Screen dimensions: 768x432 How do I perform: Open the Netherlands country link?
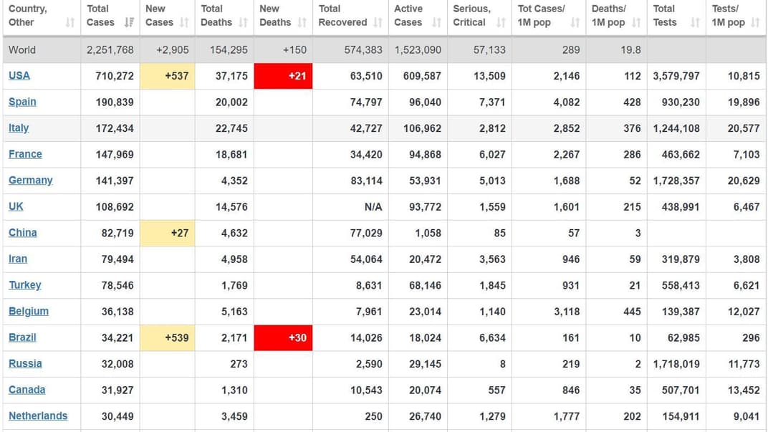coord(38,416)
